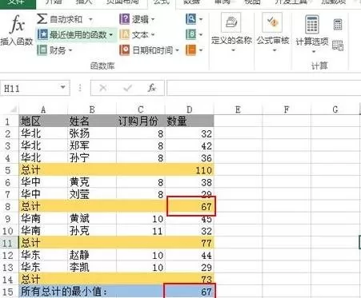Open 定义的名称 defined names group
361x298 pixels.
click(x=231, y=33)
